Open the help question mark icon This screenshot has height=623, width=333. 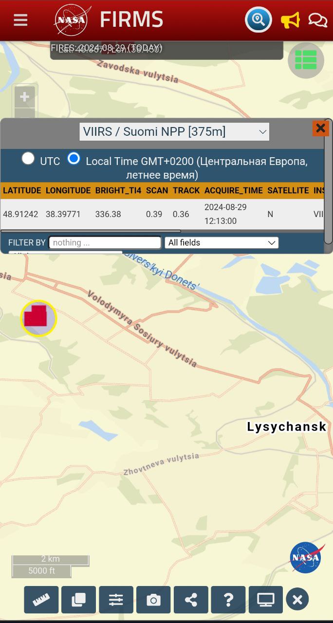click(228, 600)
